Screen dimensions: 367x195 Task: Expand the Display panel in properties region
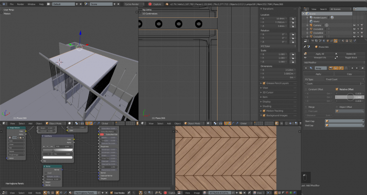coord(261,101)
